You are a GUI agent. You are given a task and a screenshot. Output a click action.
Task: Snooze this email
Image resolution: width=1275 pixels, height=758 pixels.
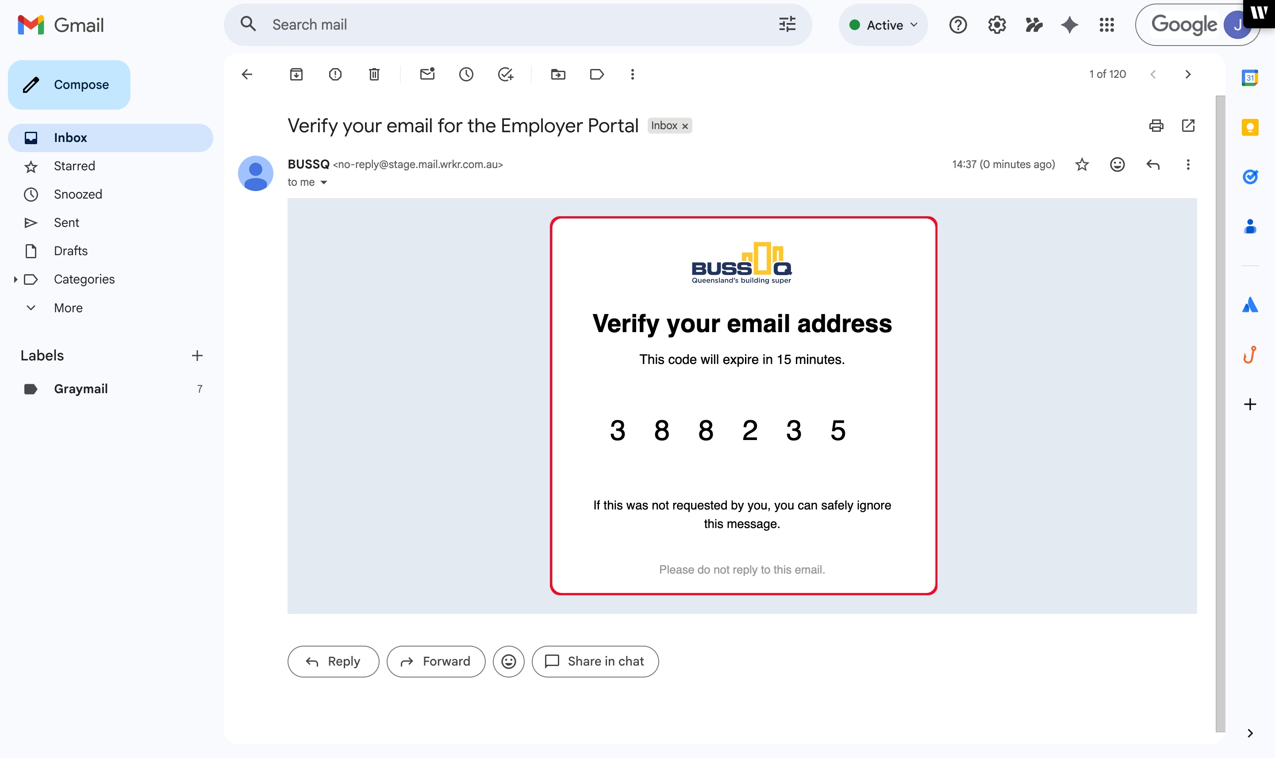click(466, 75)
